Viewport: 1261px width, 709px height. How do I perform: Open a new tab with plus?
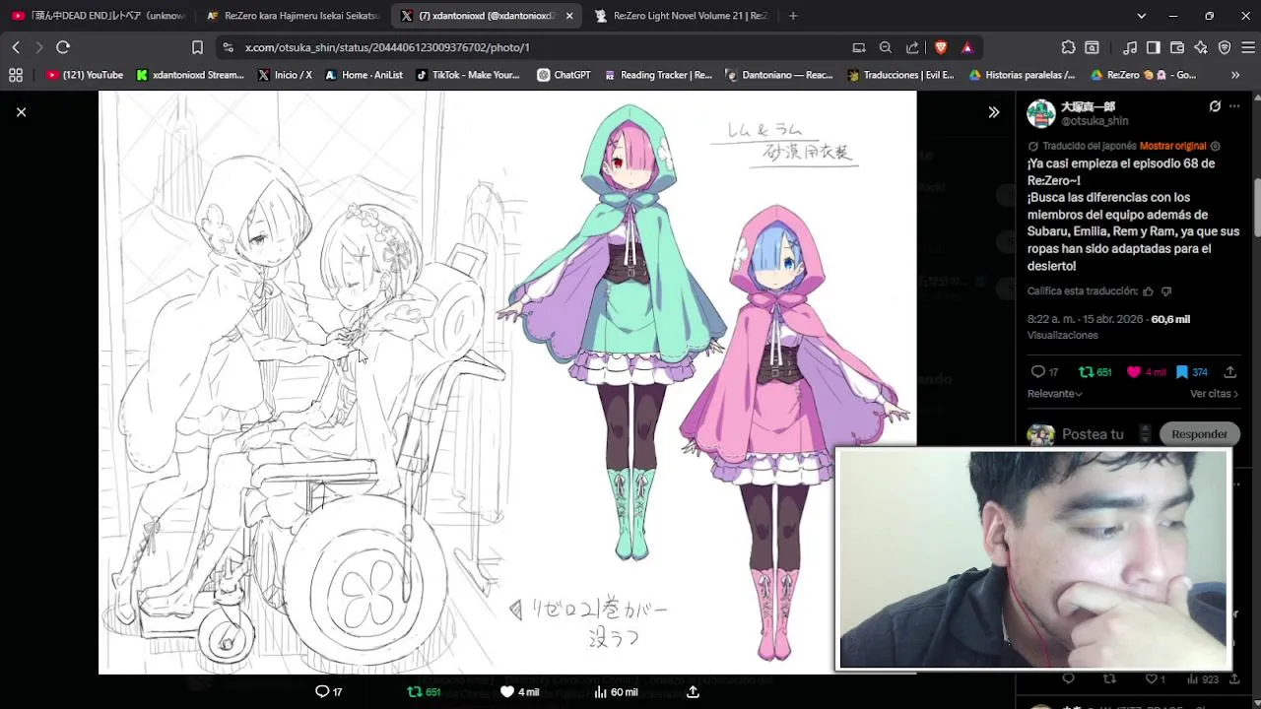(x=793, y=16)
